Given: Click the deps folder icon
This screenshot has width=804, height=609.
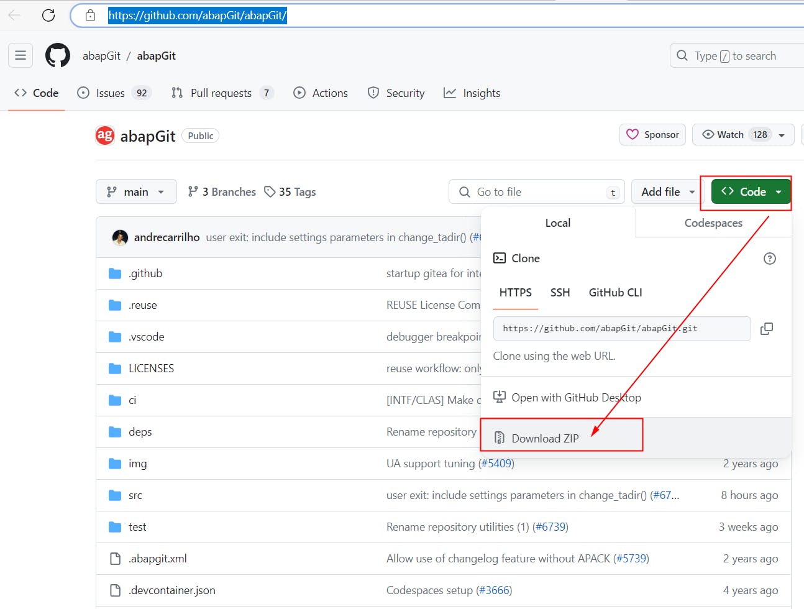Looking at the screenshot, I should (115, 432).
